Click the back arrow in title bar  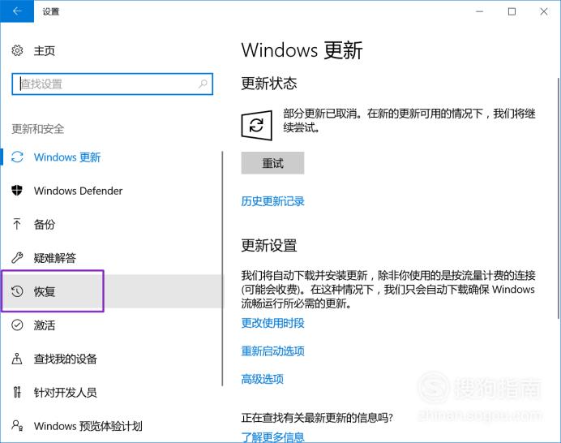coord(17,11)
